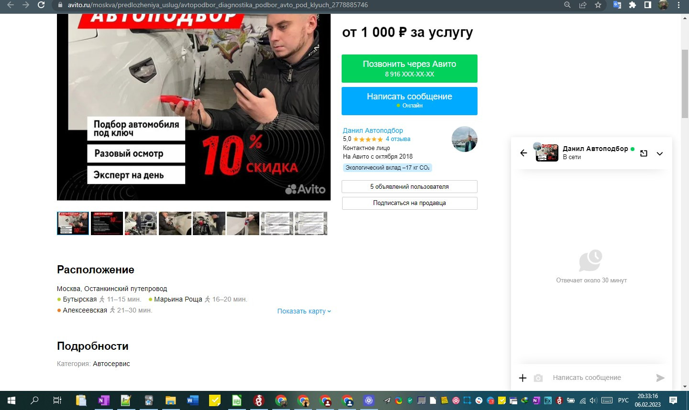The image size is (689, 410).
Task: Select first gallery thumbnail
Action: point(73,223)
